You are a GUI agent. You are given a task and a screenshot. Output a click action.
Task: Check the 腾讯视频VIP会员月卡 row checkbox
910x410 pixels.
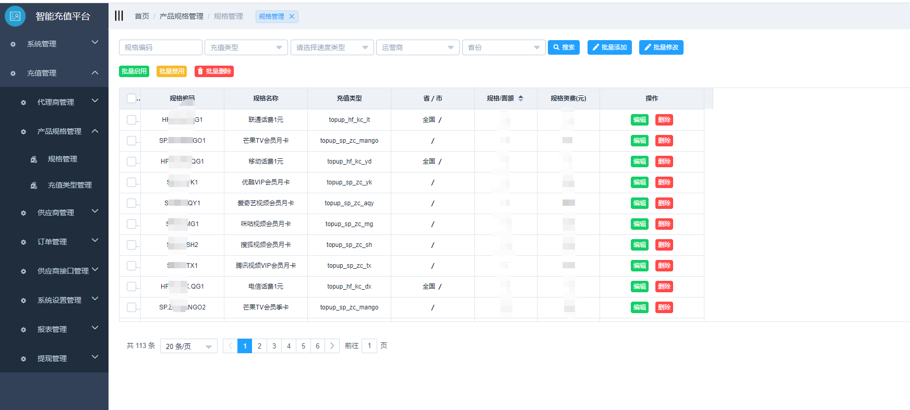131,266
